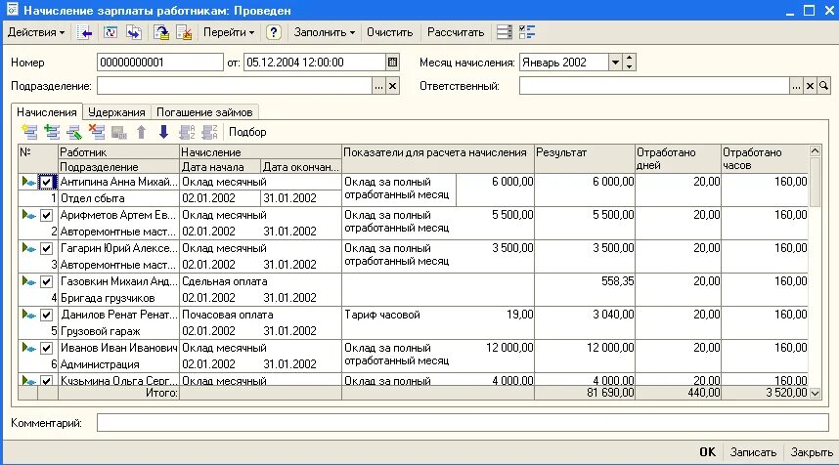
Task: Click the table scroll up arrow
Action: point(815,150)
